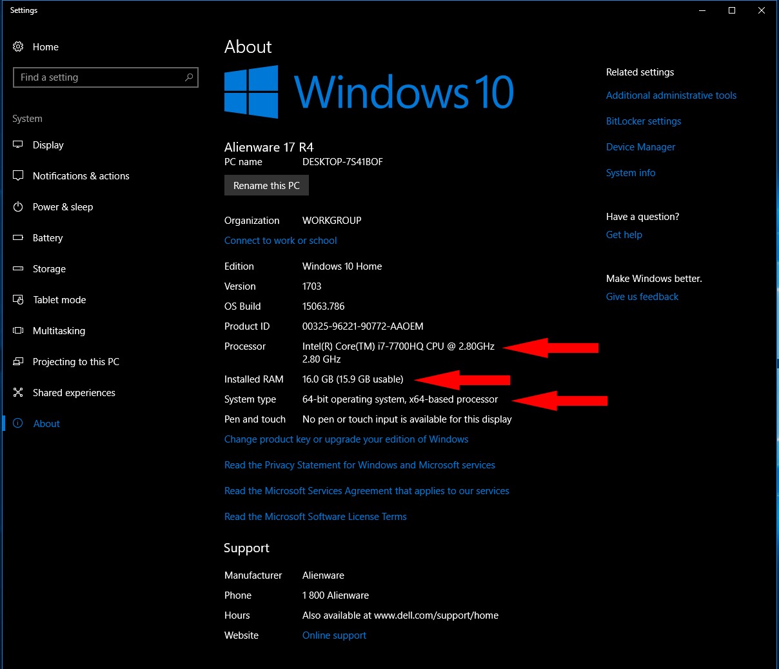Select the About section in sidebar
The image size is (779, 669).
[46, 423]
